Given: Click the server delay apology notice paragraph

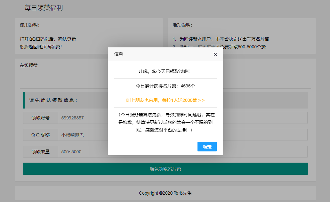Looking at the screenshot, I should pyautogui.click(x=165, y=122).
